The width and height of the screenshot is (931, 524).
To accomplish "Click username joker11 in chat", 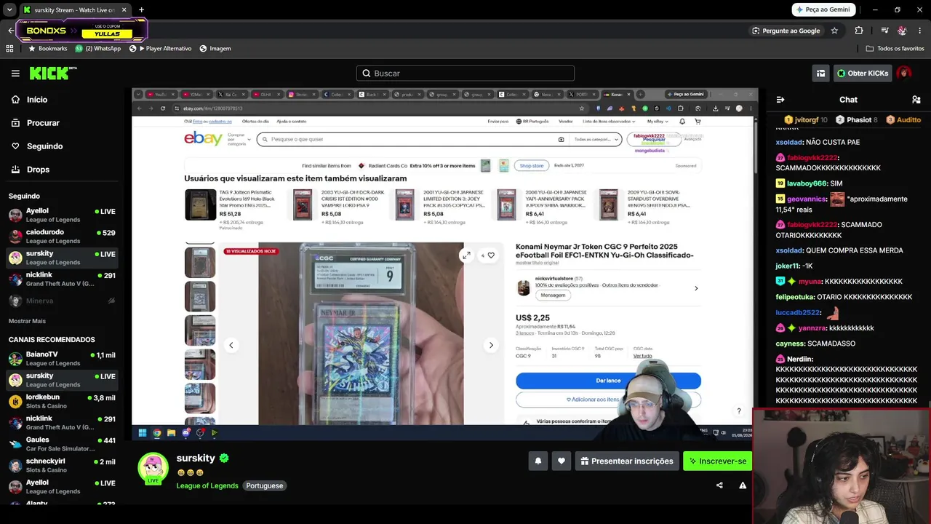I will pos(788,266).
